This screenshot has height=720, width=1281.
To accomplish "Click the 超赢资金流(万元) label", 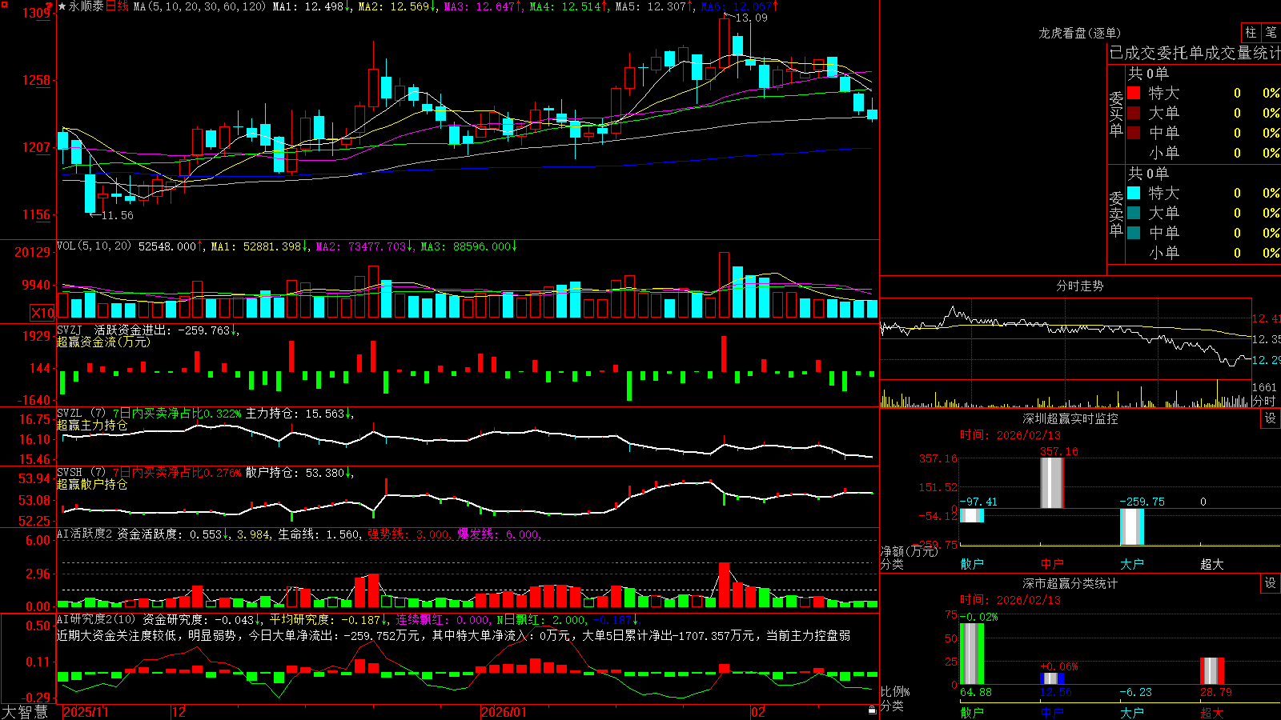I will tap(103, 342).
